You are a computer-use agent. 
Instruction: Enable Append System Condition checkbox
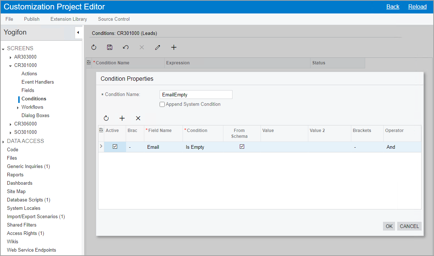pyautogui.click(x=162, y=104)
